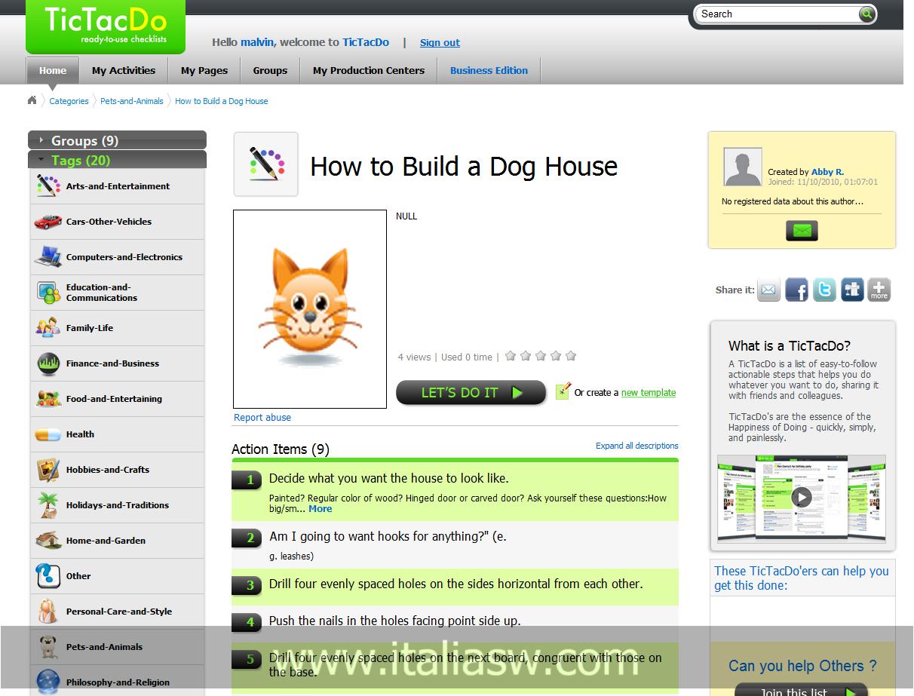Click the author's avatar picture
Screen dimensions: 914x696
[743, 167]
